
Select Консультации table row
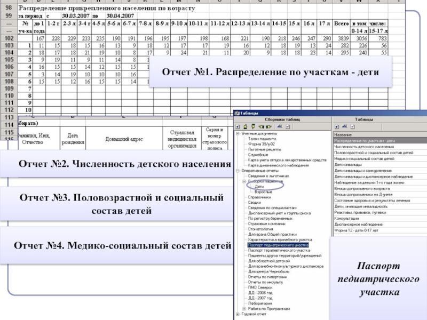(x=380, y=219)
